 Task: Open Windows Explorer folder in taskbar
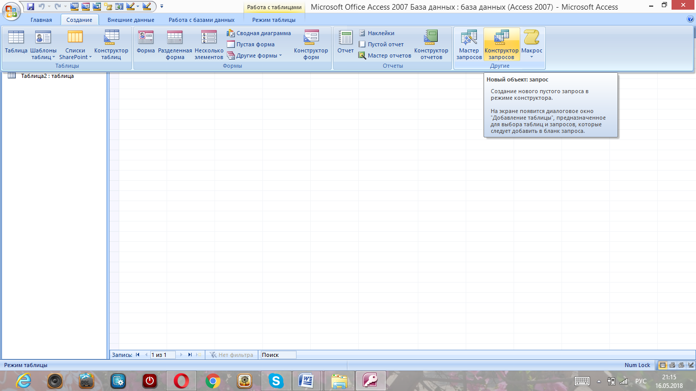339,381
